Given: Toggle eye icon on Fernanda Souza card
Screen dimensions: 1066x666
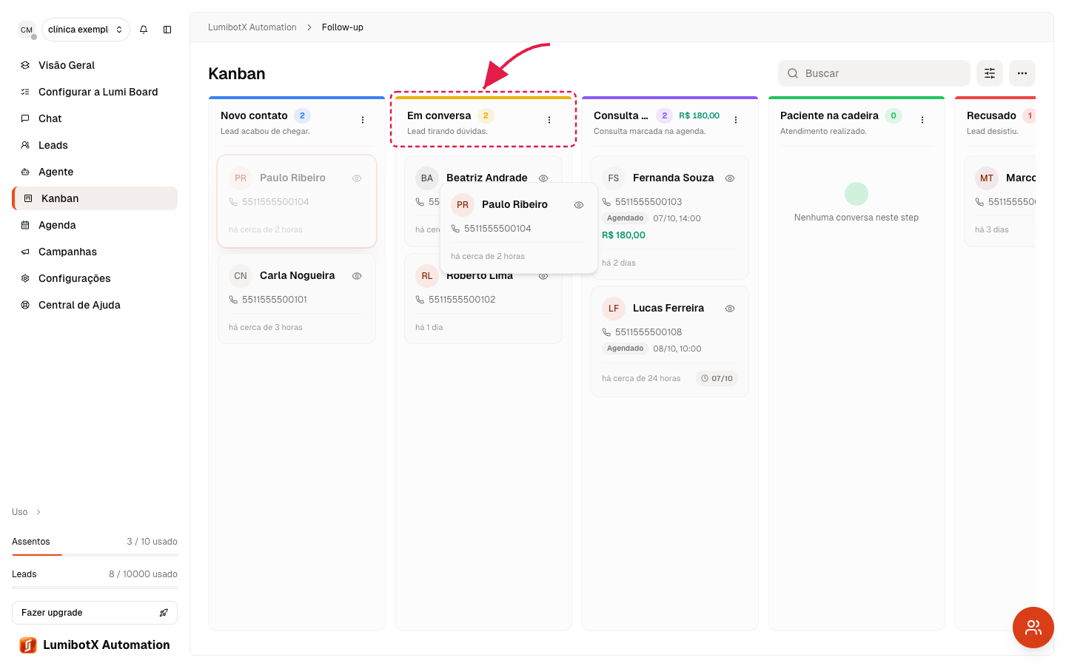Looking at the screenshot, I should (x=730, y=178).
